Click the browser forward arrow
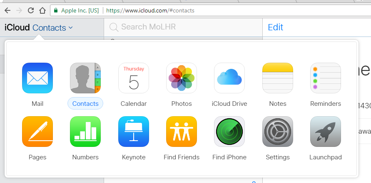 point(19,10)
